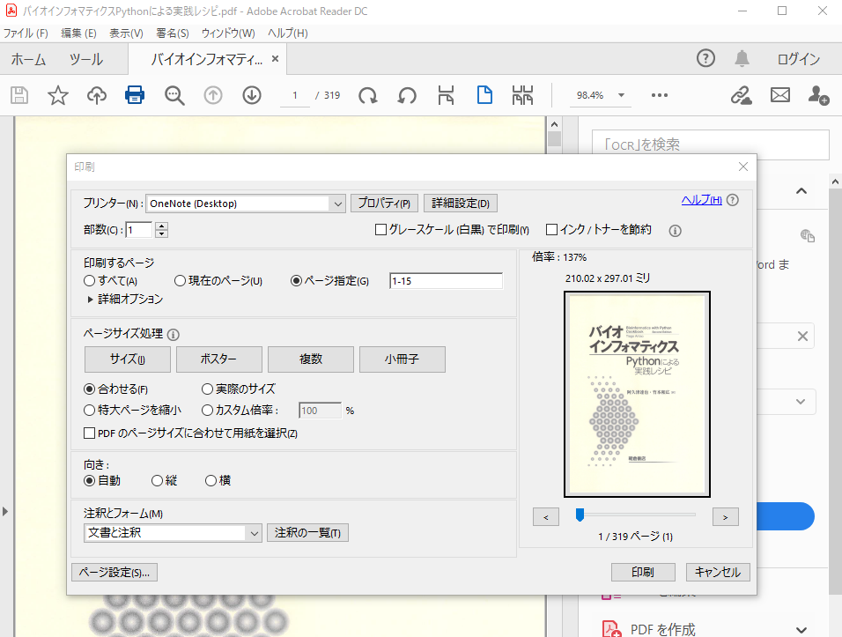The image size is (842, 637).
Task: Switch to ツール tab
Action: (86, 59)
